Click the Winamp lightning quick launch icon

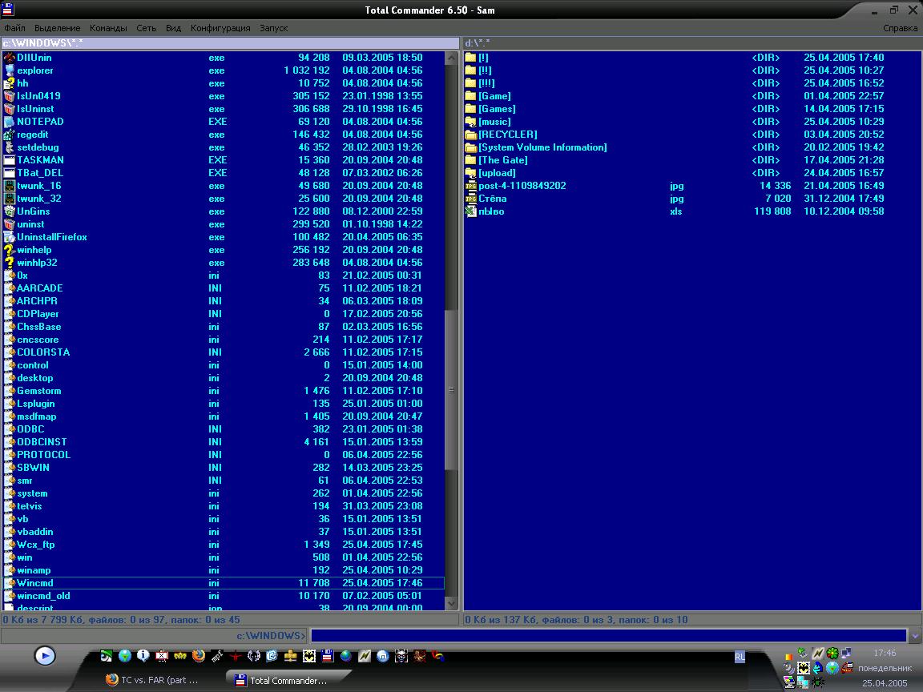[365, 655]
